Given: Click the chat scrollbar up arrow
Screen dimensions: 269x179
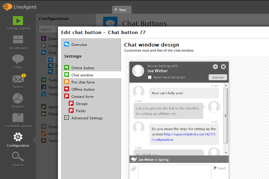Looking at the screenshot, I should (x=226, y=85).
